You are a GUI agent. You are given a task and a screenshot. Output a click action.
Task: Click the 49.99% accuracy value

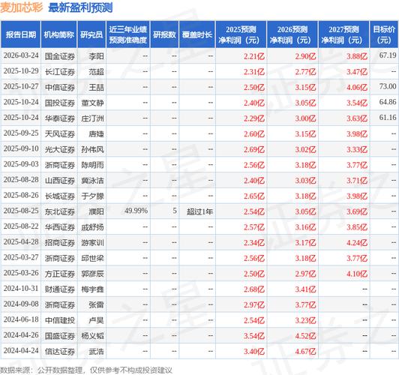click(136, 211)
